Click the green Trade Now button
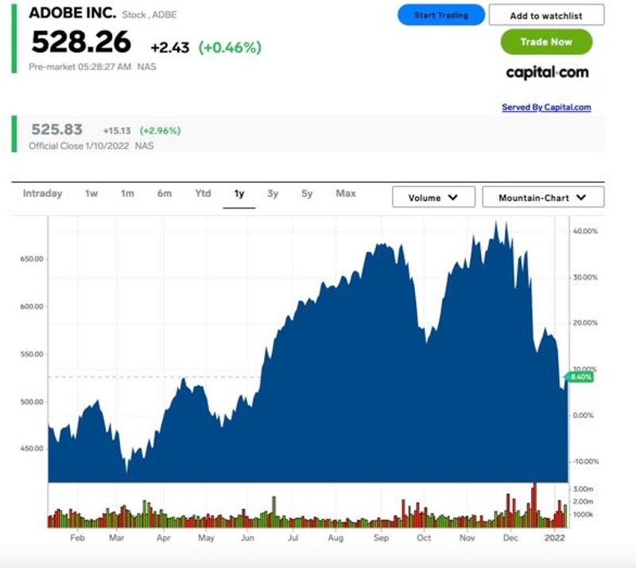The height and width of the screenshot is (568, 636). pos(546,42)
